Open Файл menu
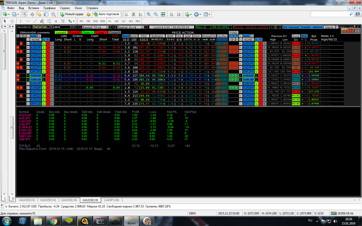Screen dimensions: 362x226 (11, 8)
